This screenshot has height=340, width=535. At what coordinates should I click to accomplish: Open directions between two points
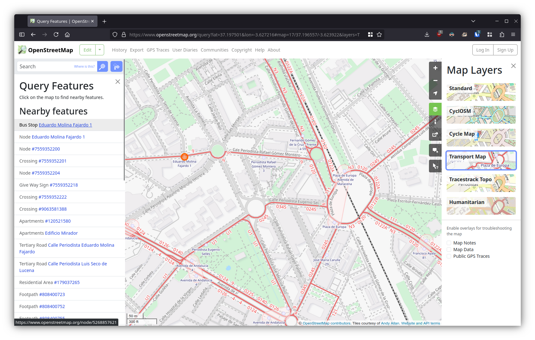pos(116,66)
